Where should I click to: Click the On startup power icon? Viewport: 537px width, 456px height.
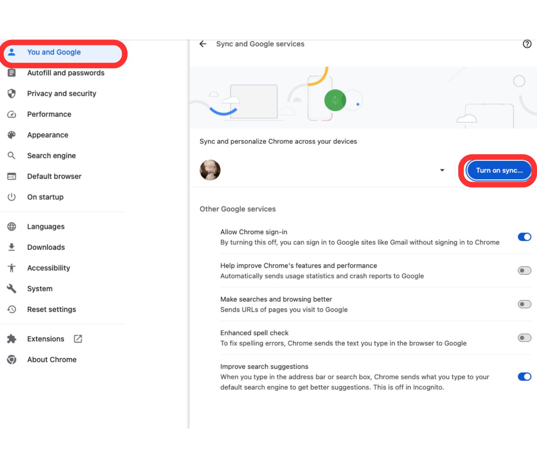(x=12, y=197)
